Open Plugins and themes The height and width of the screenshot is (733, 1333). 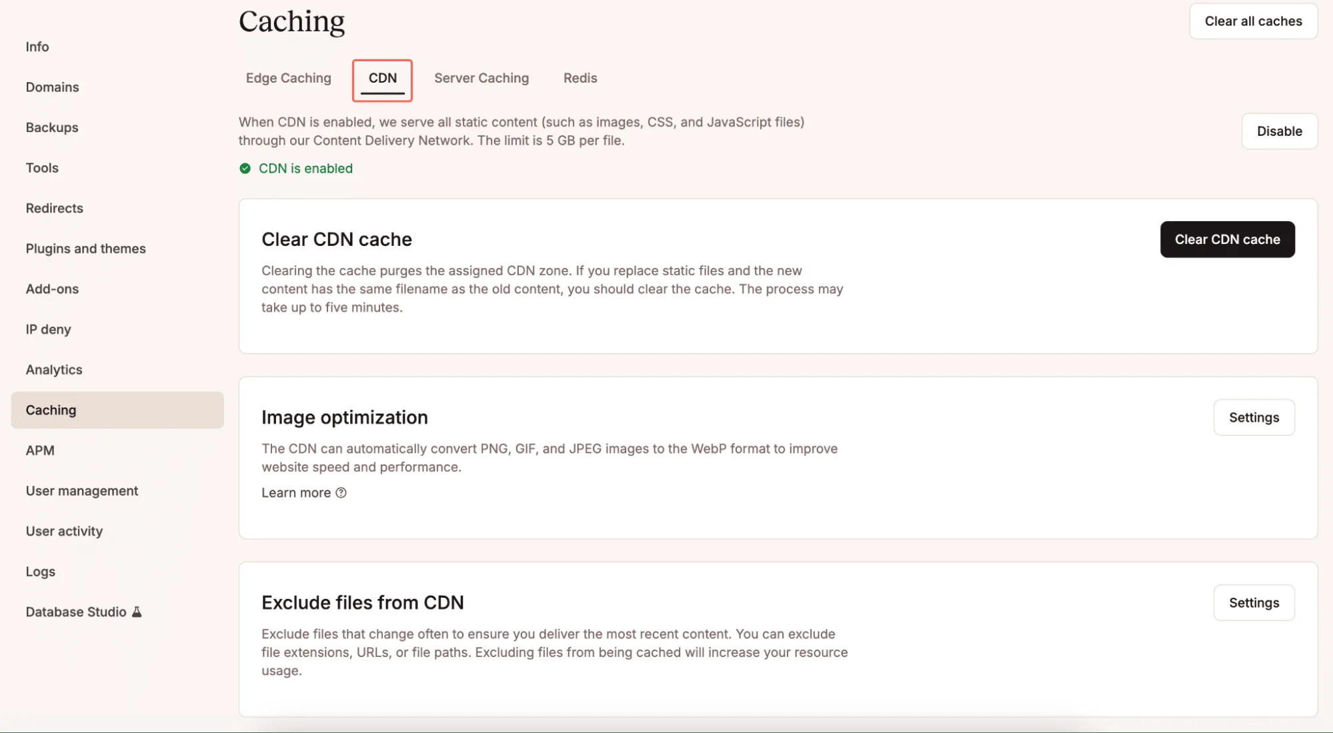(85, 248)
